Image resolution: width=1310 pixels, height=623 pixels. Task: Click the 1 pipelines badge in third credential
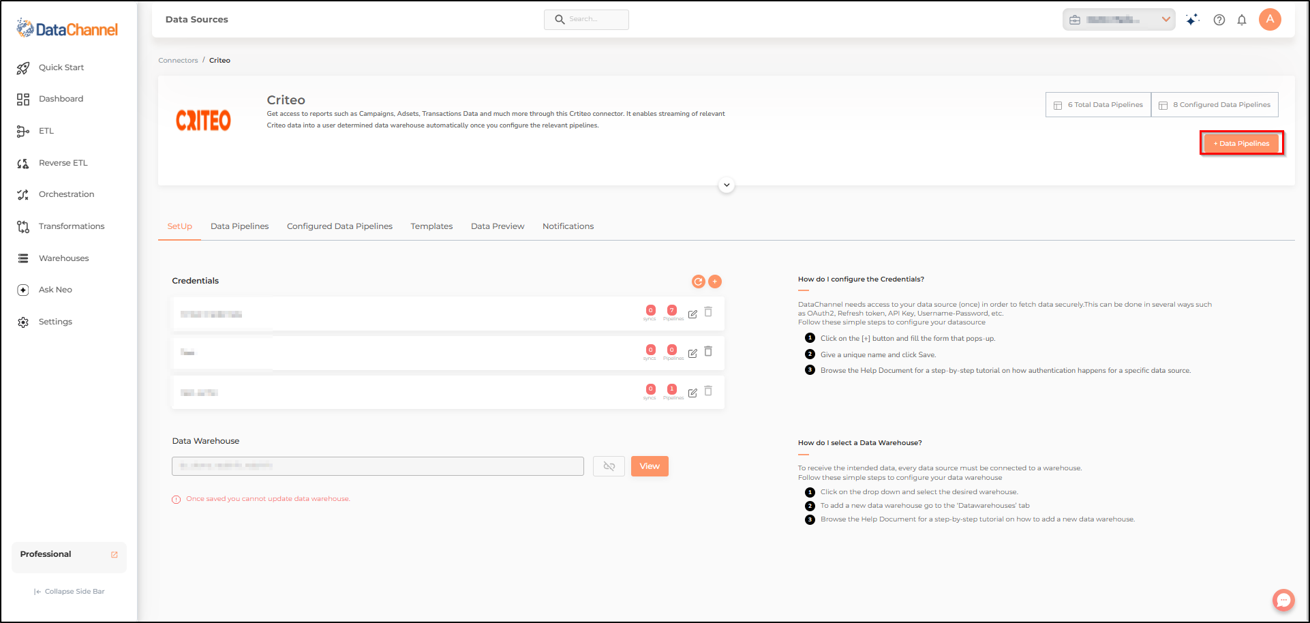[x=672, y=389]
